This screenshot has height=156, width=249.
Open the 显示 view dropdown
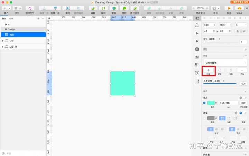[x=216, y=8]
